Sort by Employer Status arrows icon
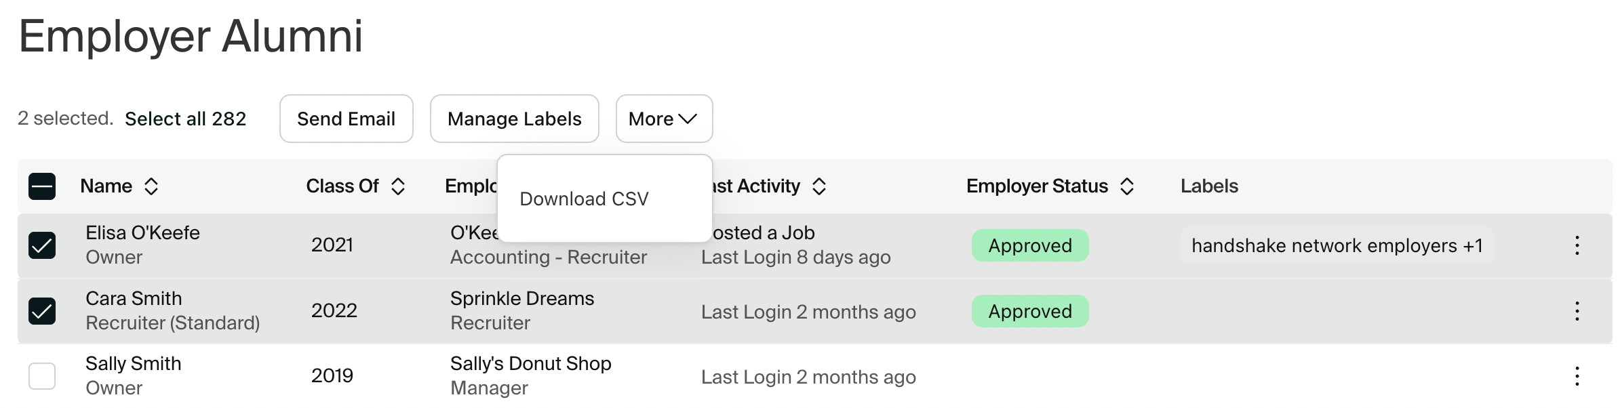The width and height of the screenshot is (1618, 408). pos(1127,186)
